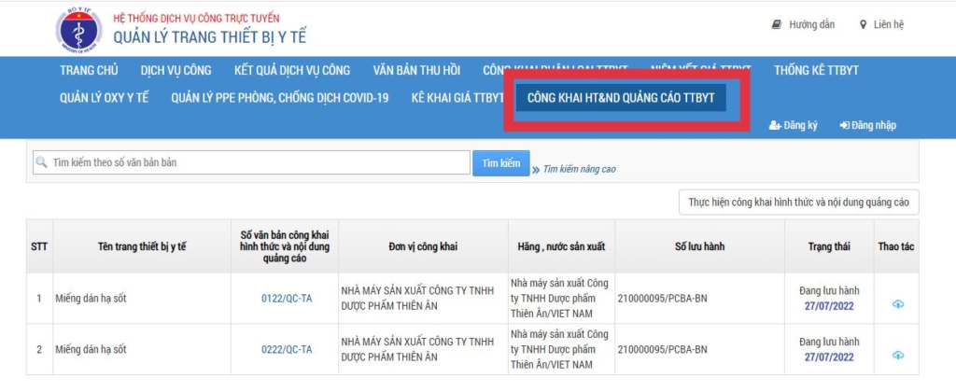Image resolution: width=956 pixels, height=392 pixels.
Task: Open the Liên hệ contact link
Action: [x=880, y=25]
